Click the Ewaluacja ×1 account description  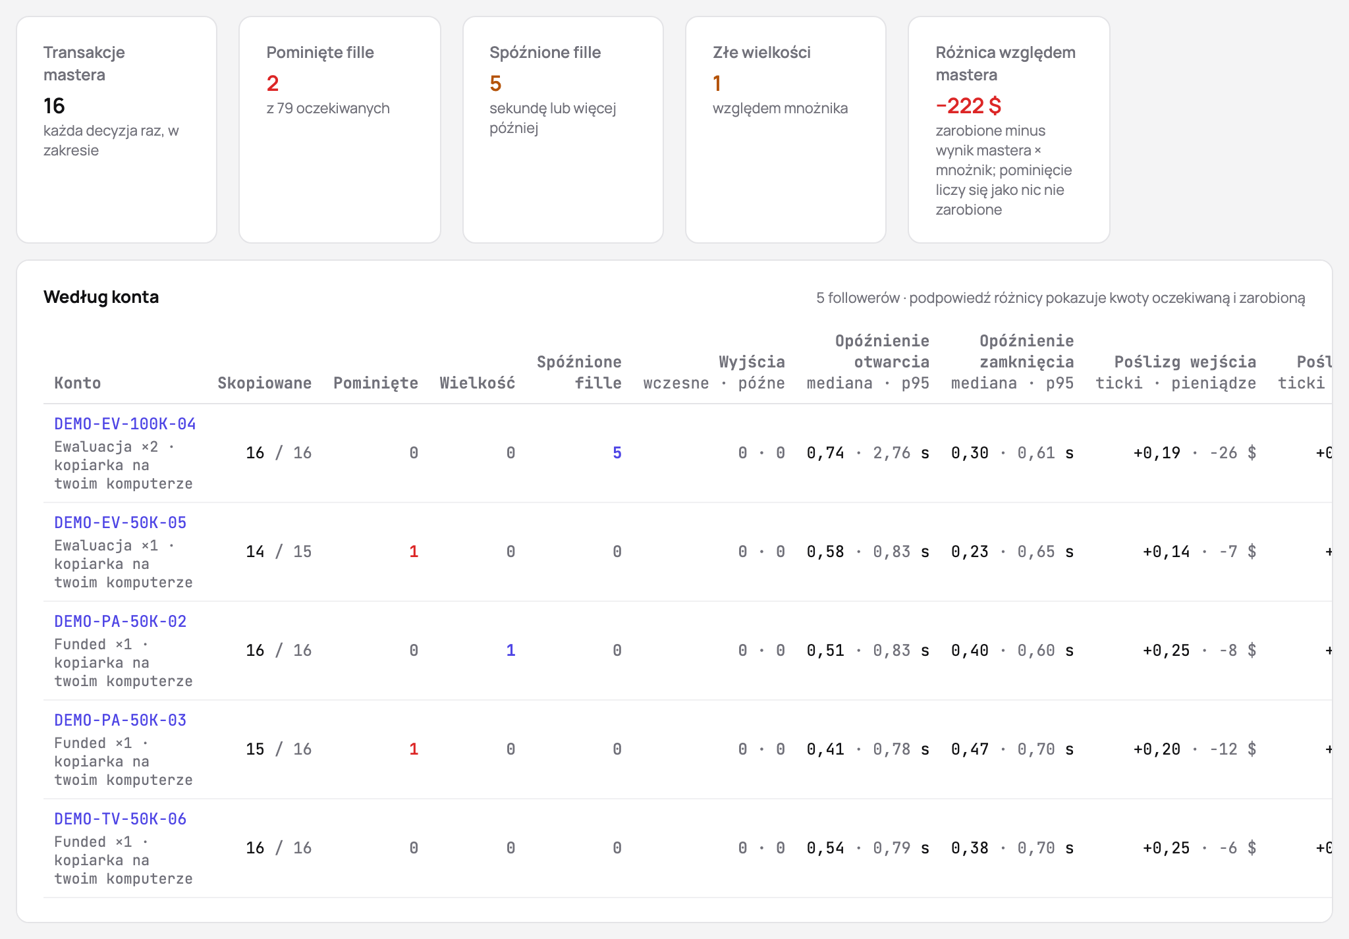(123, 564)
